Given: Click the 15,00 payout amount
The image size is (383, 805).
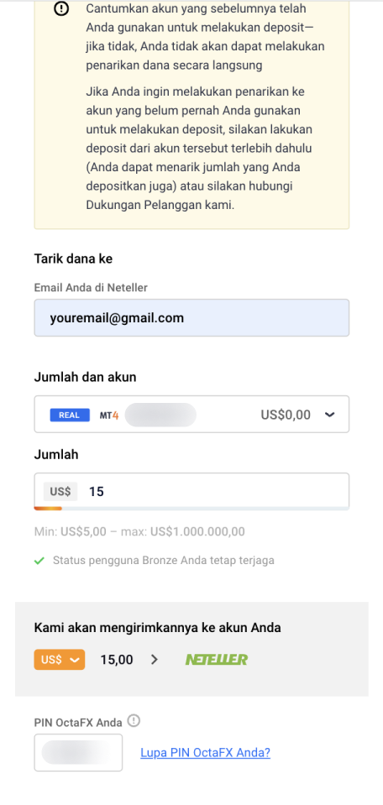Looking at the screenshot, I should 117,660.
